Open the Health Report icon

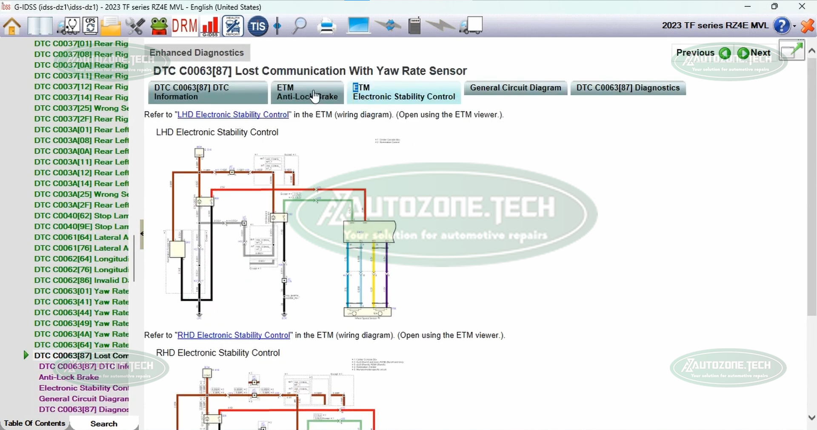(x=233, y=26)
